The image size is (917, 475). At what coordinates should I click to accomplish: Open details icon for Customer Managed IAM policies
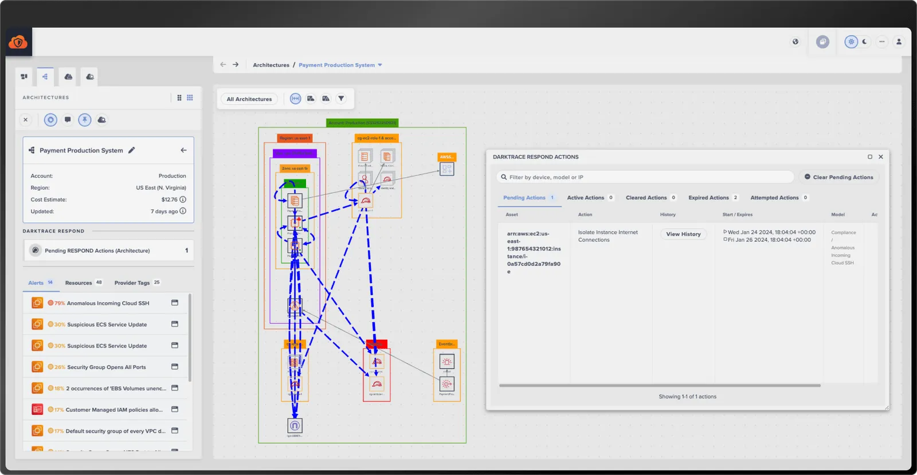(x=175, y=409)
